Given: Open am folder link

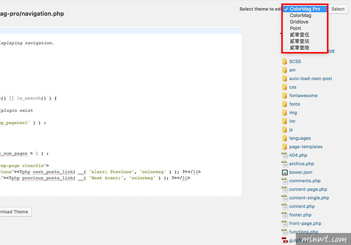Looking at the screenshot, I should [292, 70].
